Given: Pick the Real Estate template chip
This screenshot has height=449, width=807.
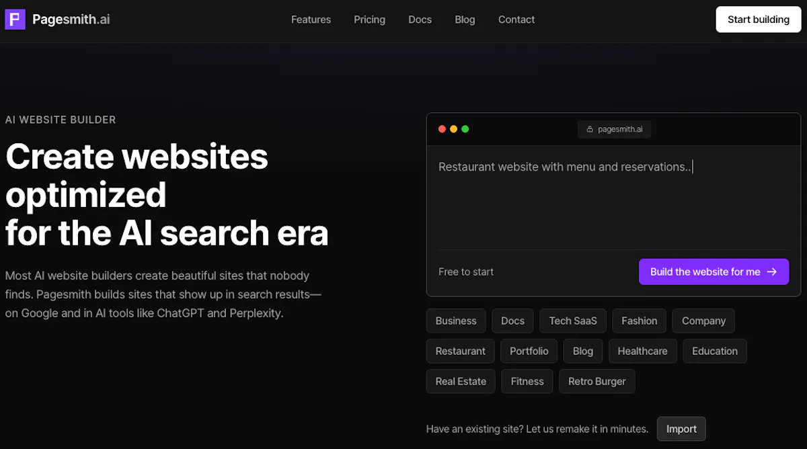Looking at the screenshot, I should [x=461, y=381].
